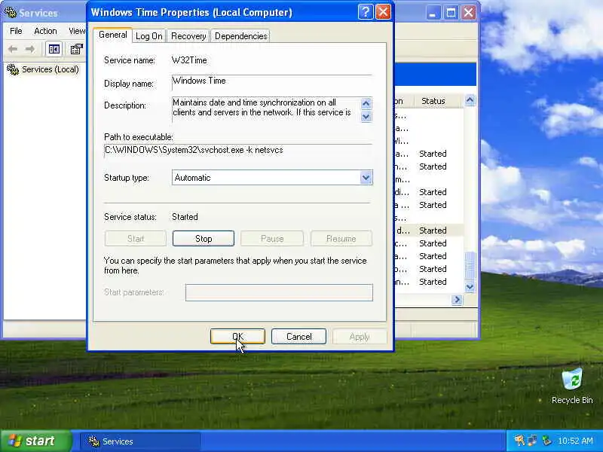
Task: Click the Path to executable field
Action: pos(238,150)
